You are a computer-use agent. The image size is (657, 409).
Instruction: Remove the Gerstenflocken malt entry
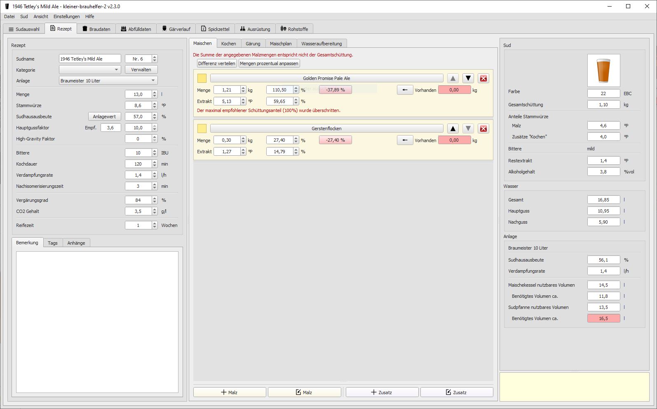point(483,129)
